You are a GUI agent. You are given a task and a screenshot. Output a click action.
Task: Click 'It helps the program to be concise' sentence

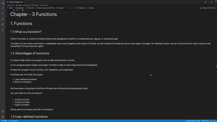click(x=42, y=70)
